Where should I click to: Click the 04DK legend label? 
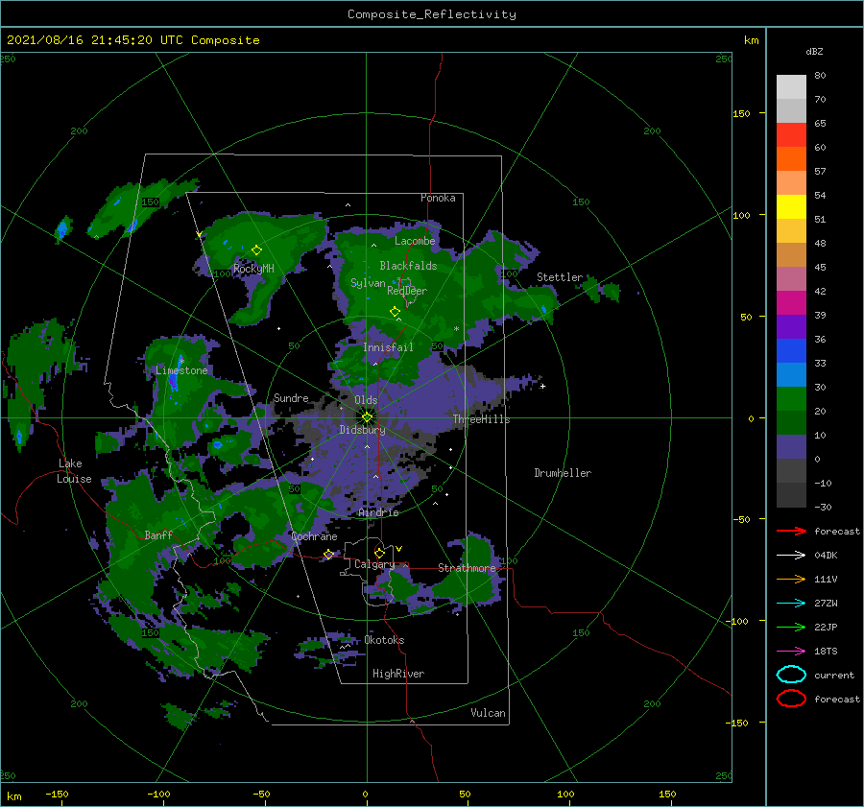click(826, 556)
